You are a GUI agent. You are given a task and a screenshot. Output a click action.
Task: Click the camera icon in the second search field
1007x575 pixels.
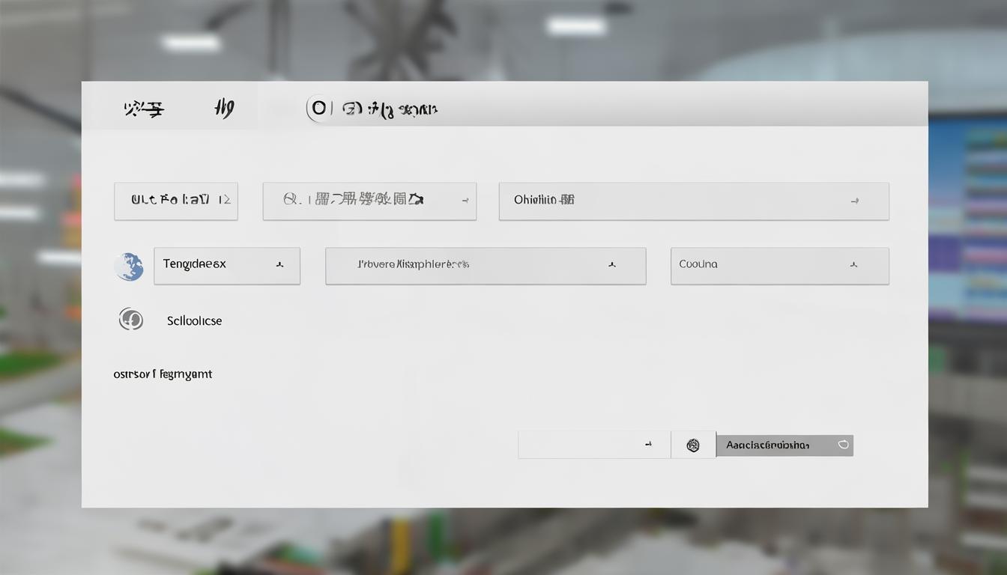[x=417, y=200]
